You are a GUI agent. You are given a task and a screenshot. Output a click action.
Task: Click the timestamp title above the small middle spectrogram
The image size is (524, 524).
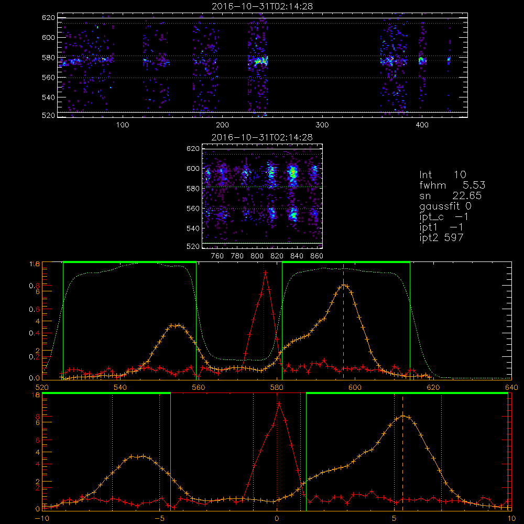tap(263, 137)
